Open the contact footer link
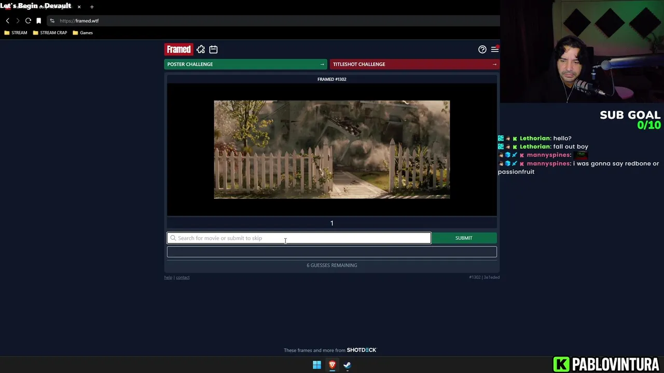The image size is (664, 373). coord(183,277)
